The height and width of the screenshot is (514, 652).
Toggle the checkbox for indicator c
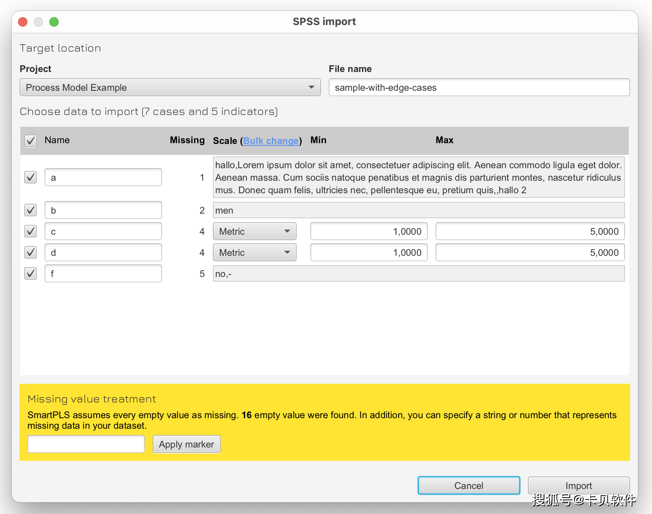pos(31,231)
